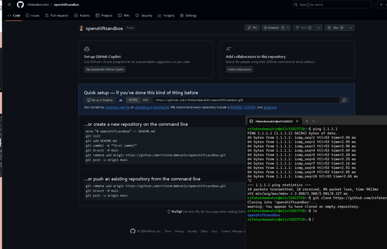The image size is (387, 249).
Task: Click the Fork button
Action: click(304, 28)
